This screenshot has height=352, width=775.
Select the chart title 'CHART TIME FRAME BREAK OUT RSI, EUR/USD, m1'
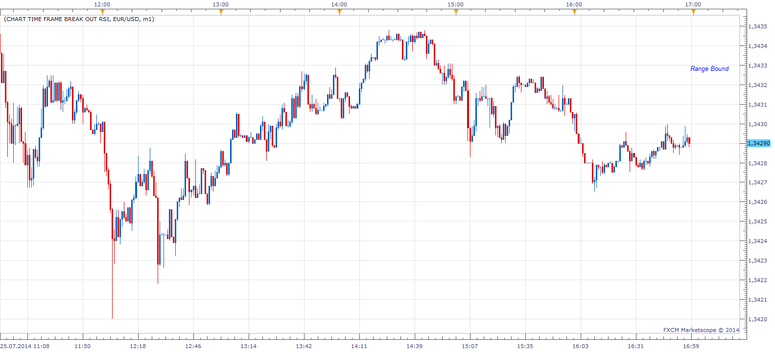tap(79, 19)
